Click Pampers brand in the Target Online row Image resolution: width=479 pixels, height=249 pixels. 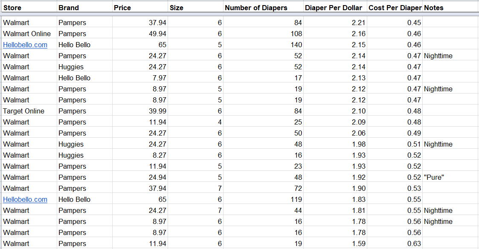(x=73, y=111)
